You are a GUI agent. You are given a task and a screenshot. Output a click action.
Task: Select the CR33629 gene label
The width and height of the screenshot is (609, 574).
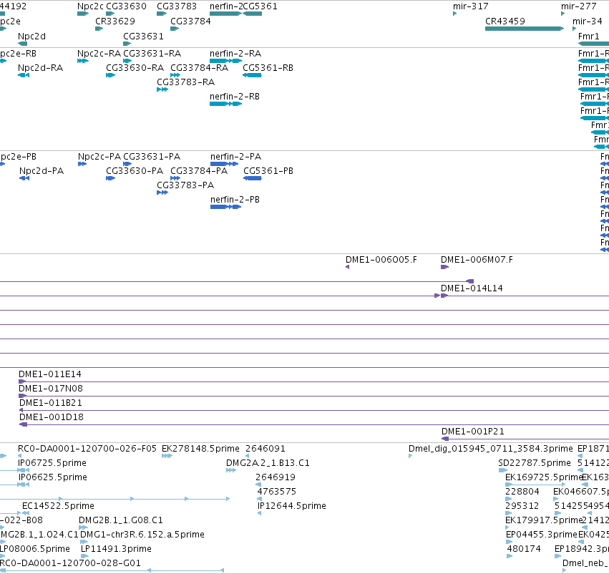coord(115,21)
